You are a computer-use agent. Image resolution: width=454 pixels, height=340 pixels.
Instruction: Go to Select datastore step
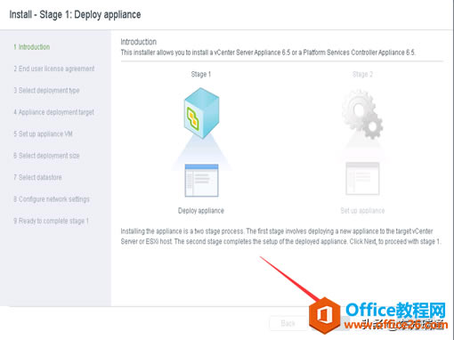(37, 177)
